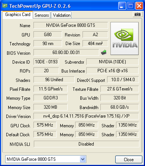Click the Close button at bottom

129,159
